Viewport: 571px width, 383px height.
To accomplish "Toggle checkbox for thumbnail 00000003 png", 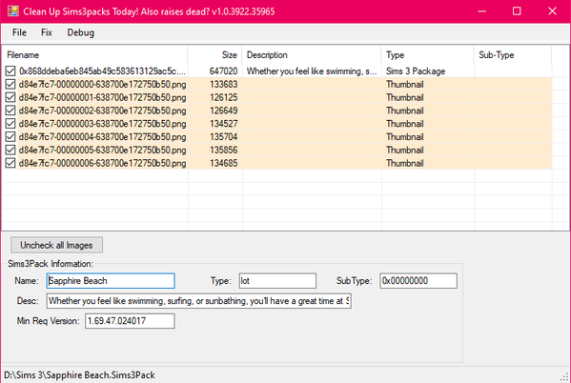I will (x=10, y=124).
